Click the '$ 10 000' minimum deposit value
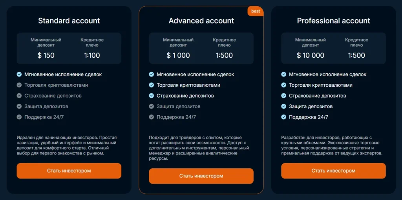Screen dimensions: 402x200 click(x=311, y=55)
